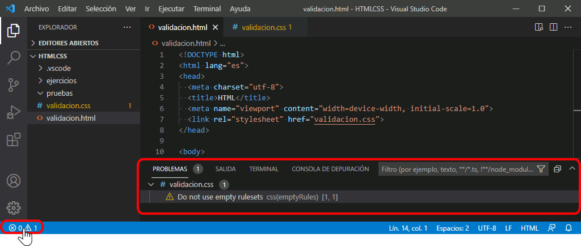581x246 pixels.
Task: Open the Editar menu
Action: click(x=67, y=9)
